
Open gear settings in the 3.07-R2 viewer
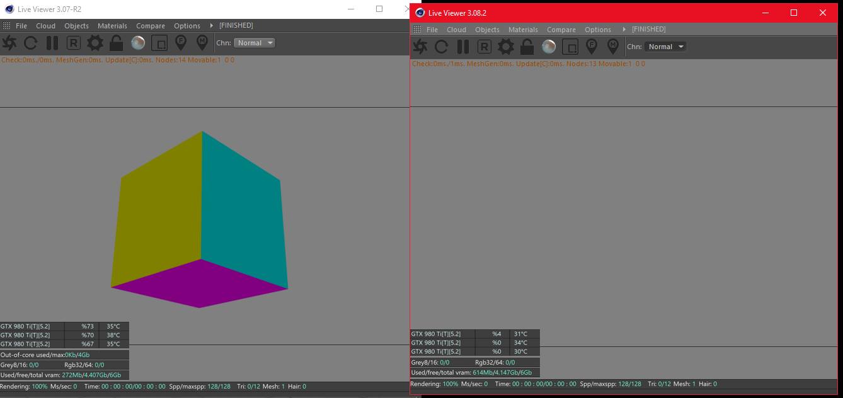pyautogui.click(x=95, y=43)
